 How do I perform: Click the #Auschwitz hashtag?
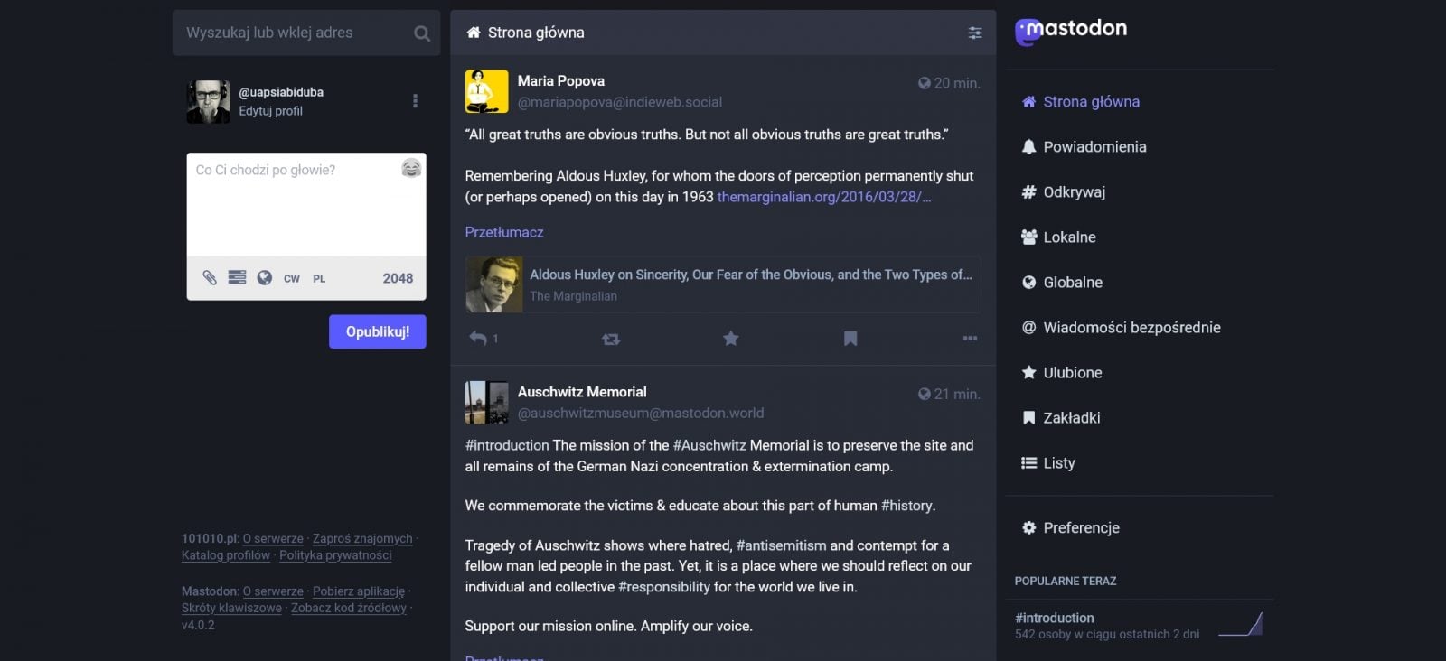[x=709, y=445]
